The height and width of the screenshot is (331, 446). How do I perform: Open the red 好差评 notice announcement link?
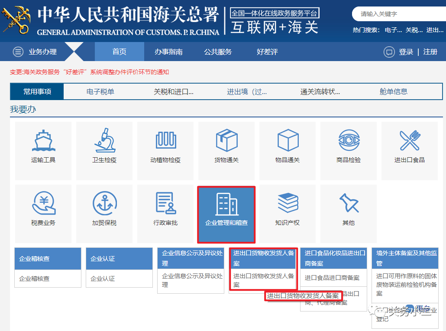point(90,72)
